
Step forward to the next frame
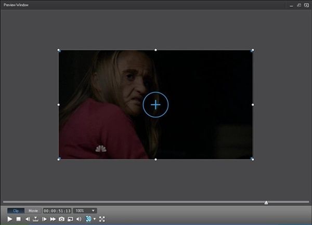coord(44,219)
